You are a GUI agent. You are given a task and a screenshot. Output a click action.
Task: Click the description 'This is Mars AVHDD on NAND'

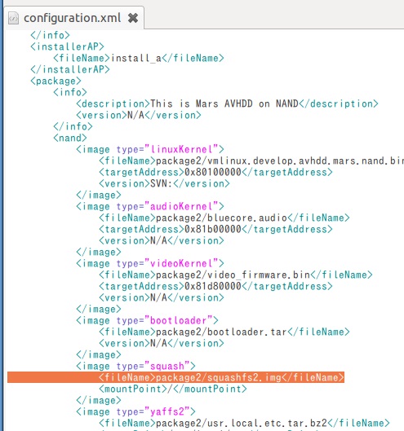(224, 103)
